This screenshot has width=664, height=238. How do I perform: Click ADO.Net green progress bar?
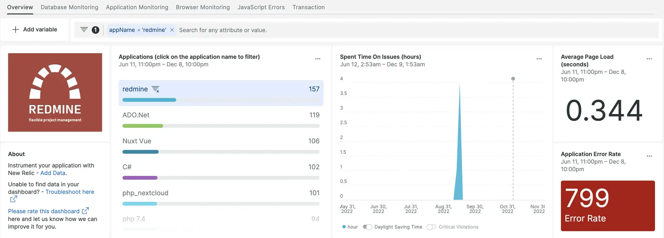(x=142, y=126)
